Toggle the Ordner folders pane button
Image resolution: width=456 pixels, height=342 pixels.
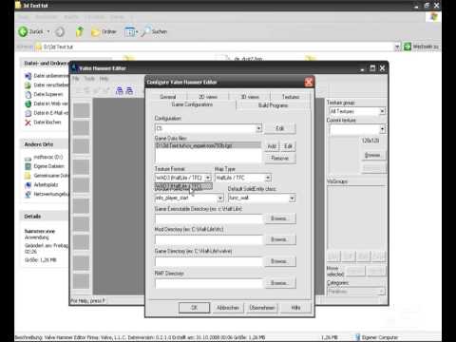(x=104, y=31)
